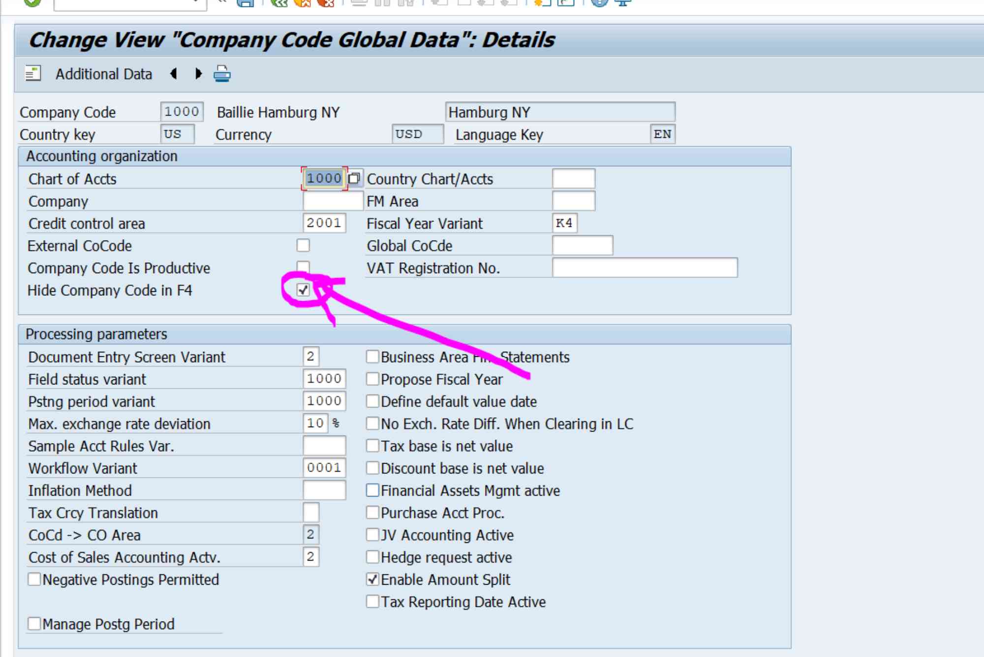Click VAT Registration No. input field
Screen dimensions: 984x657
coord(645,267)
